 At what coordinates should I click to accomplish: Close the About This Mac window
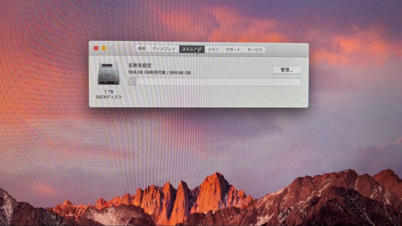tap(96, 48)
